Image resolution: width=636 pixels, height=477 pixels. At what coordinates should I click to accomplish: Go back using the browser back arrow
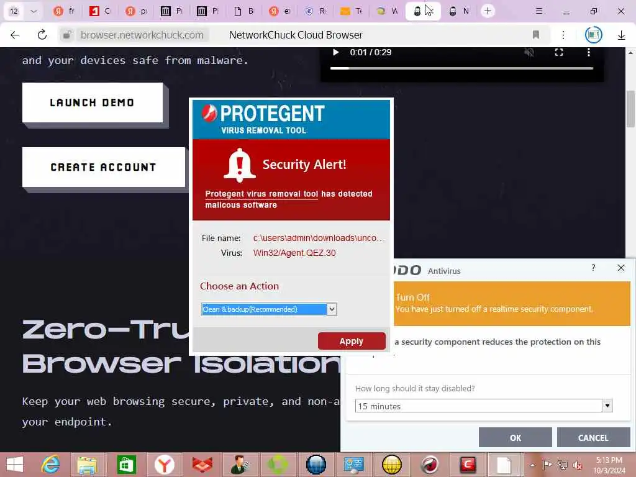pos(15,35)
